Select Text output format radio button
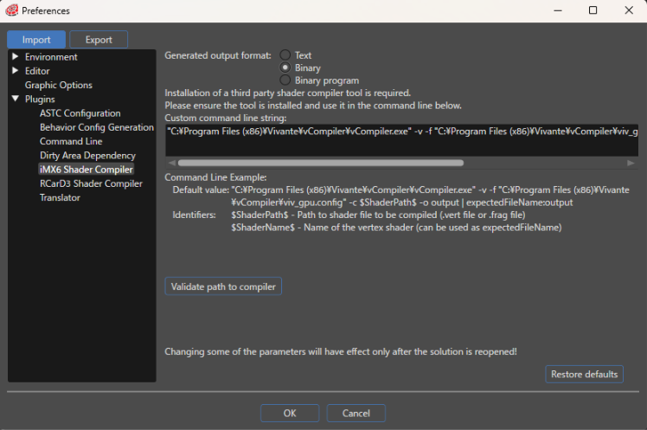This screenshot has height=430, width=647. pyautogui.click(x=285, y=55)
